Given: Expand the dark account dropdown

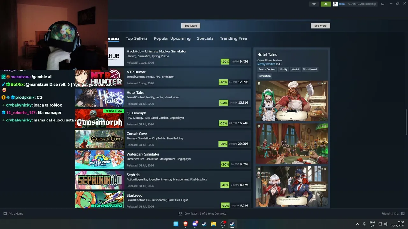Looking at the screenshot, I should coord(343,4).
